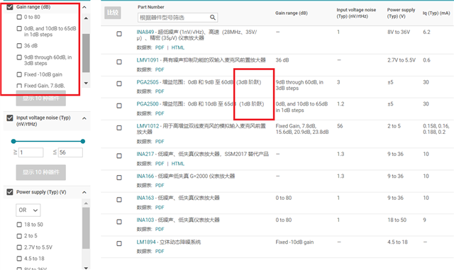454x270 pixels.
Task: Check the '0dB, and 10dB to 65dB' option
Action: point(19,28)
